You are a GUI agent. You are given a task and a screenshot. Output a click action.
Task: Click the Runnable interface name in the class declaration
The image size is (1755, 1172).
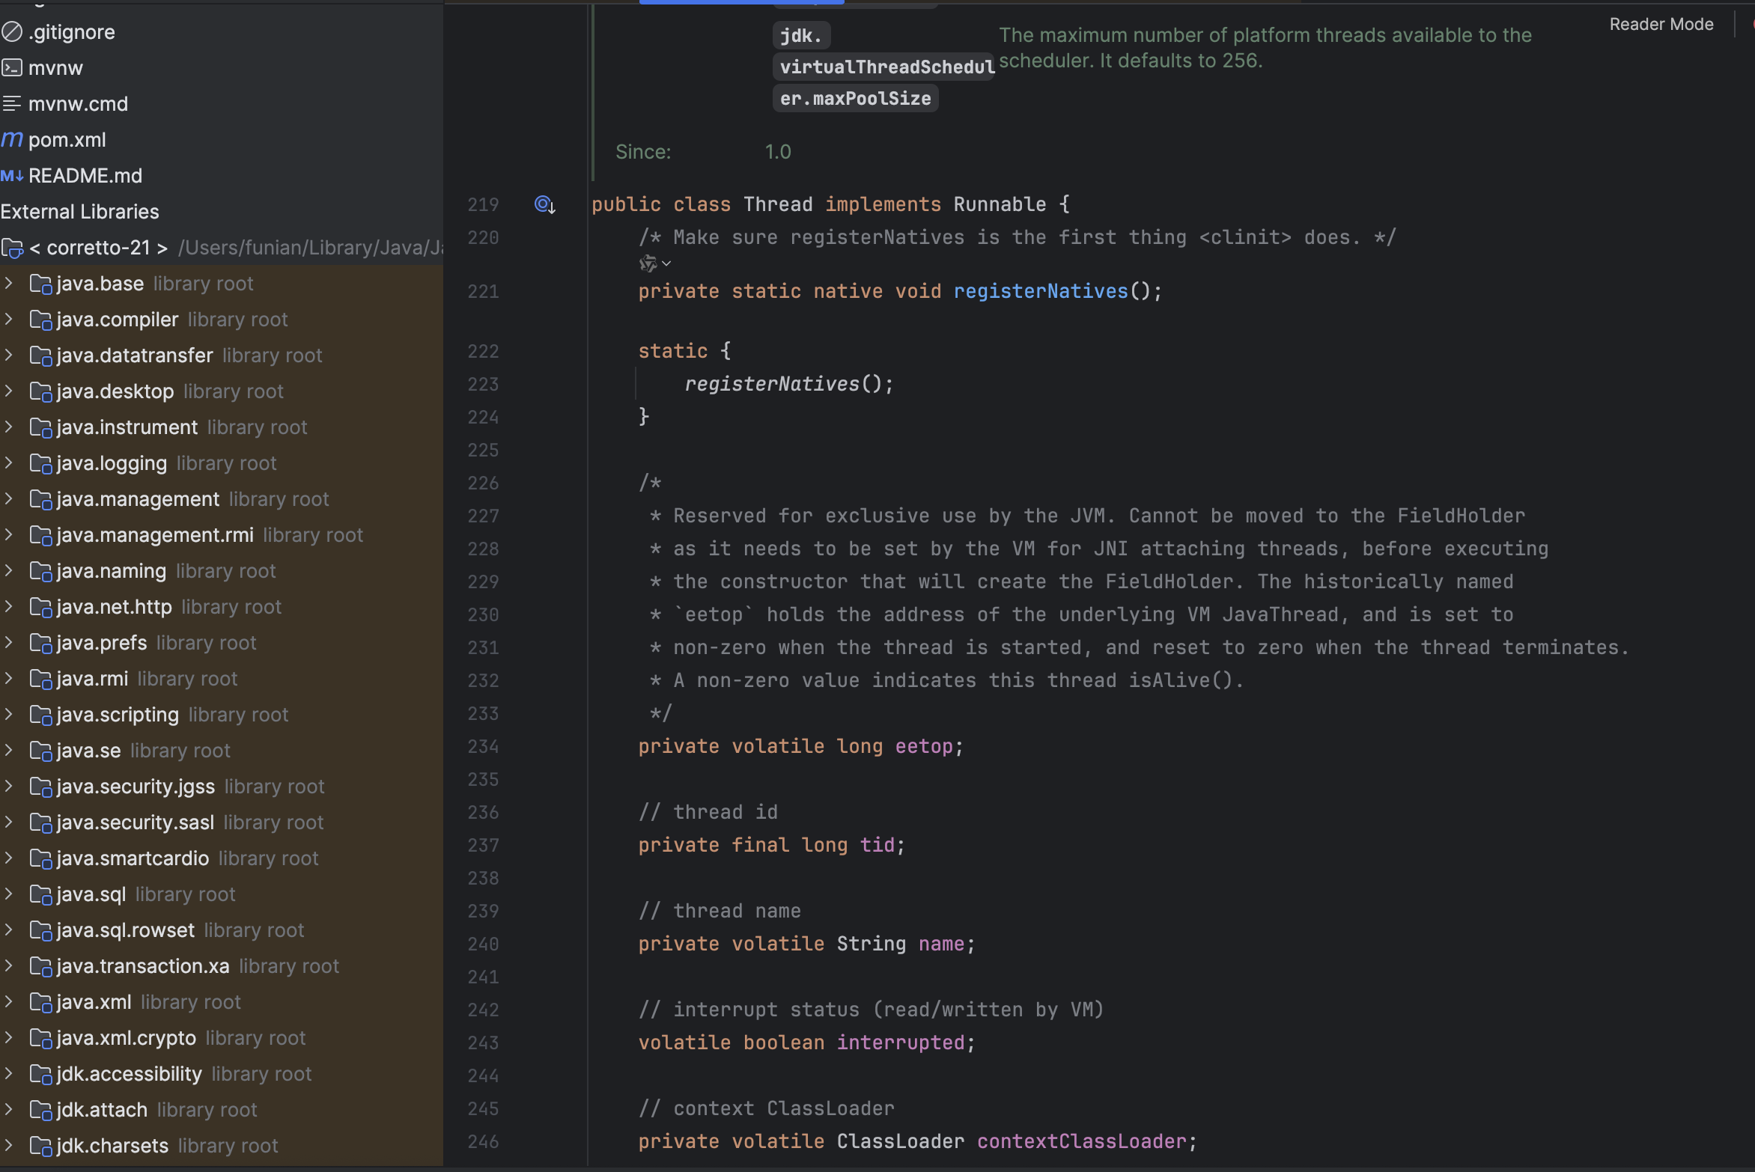tap(1000, 204)
